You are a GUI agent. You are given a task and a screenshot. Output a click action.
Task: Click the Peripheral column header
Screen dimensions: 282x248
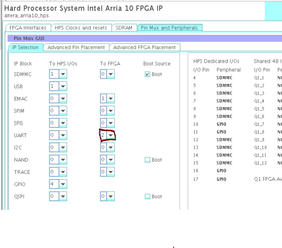point(229,70)
